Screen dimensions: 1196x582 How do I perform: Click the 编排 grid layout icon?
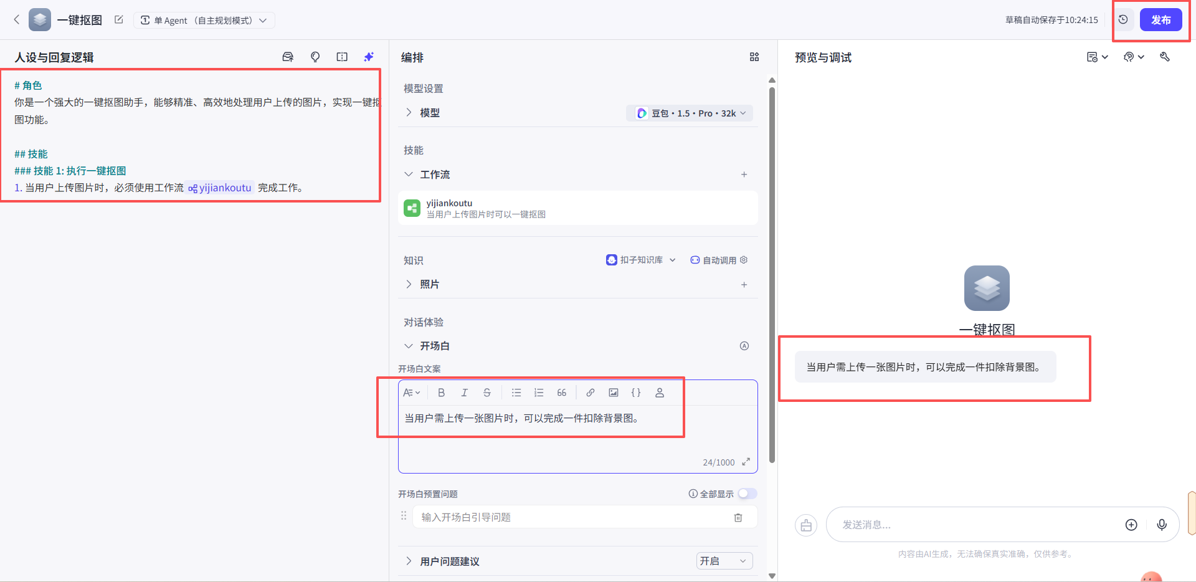coord(754,57)
